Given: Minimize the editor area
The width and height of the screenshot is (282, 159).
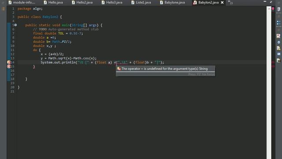Looking at the screenshot, I should [265, 1].
